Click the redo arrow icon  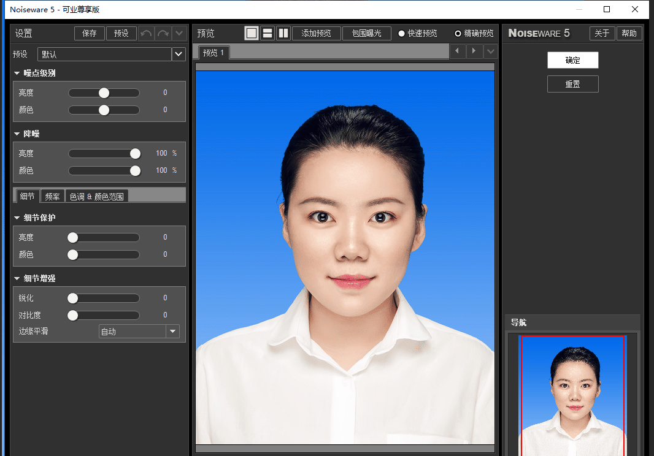point(163,33)
